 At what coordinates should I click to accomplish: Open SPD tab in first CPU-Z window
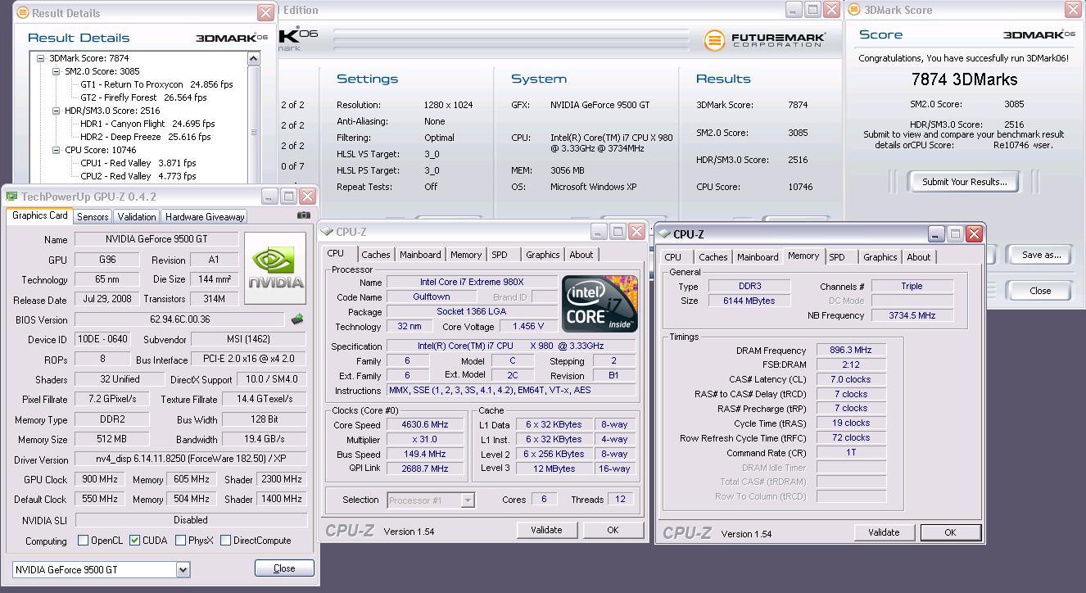click(500, 255)
